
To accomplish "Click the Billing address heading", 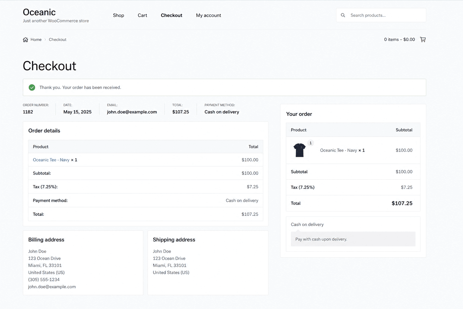I will [x=46, y=240].
